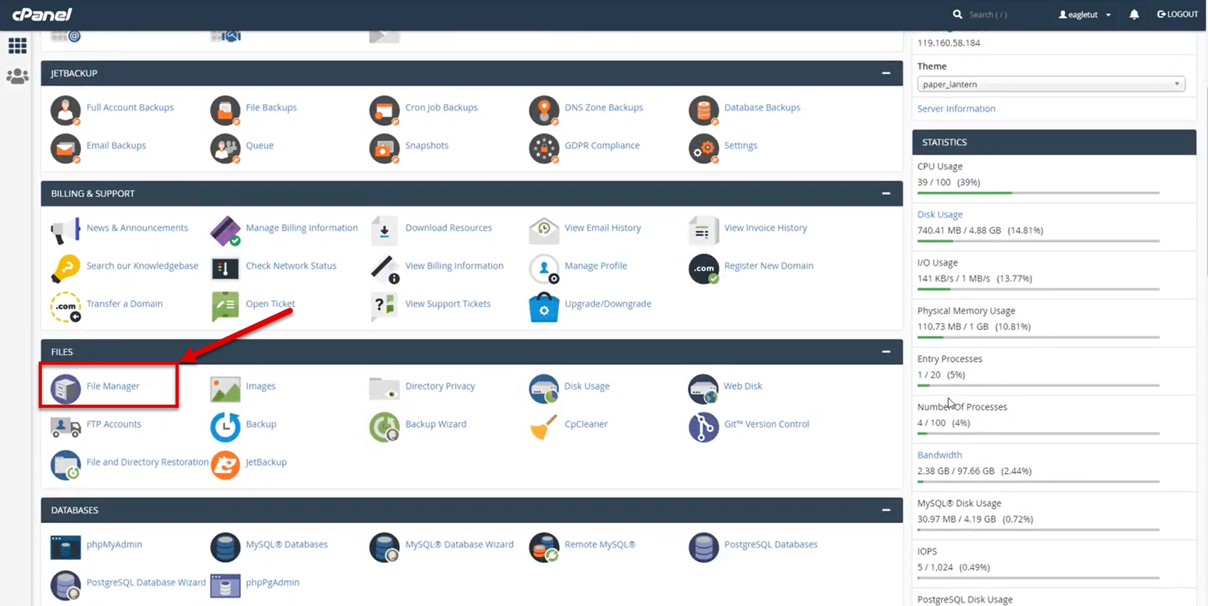This screenshot has height=606, width=1208.
Task: Collapse the FILES section
Action: (886, 352)
